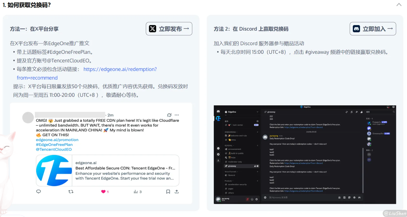
Task: Select the welcome-and-rule channel in Discord
Action: tap(236, 136)
